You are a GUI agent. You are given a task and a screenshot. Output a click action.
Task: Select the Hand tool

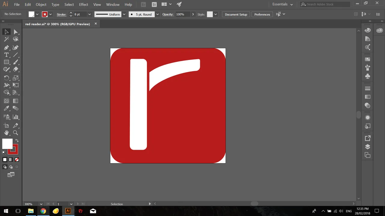pos(6,133)
